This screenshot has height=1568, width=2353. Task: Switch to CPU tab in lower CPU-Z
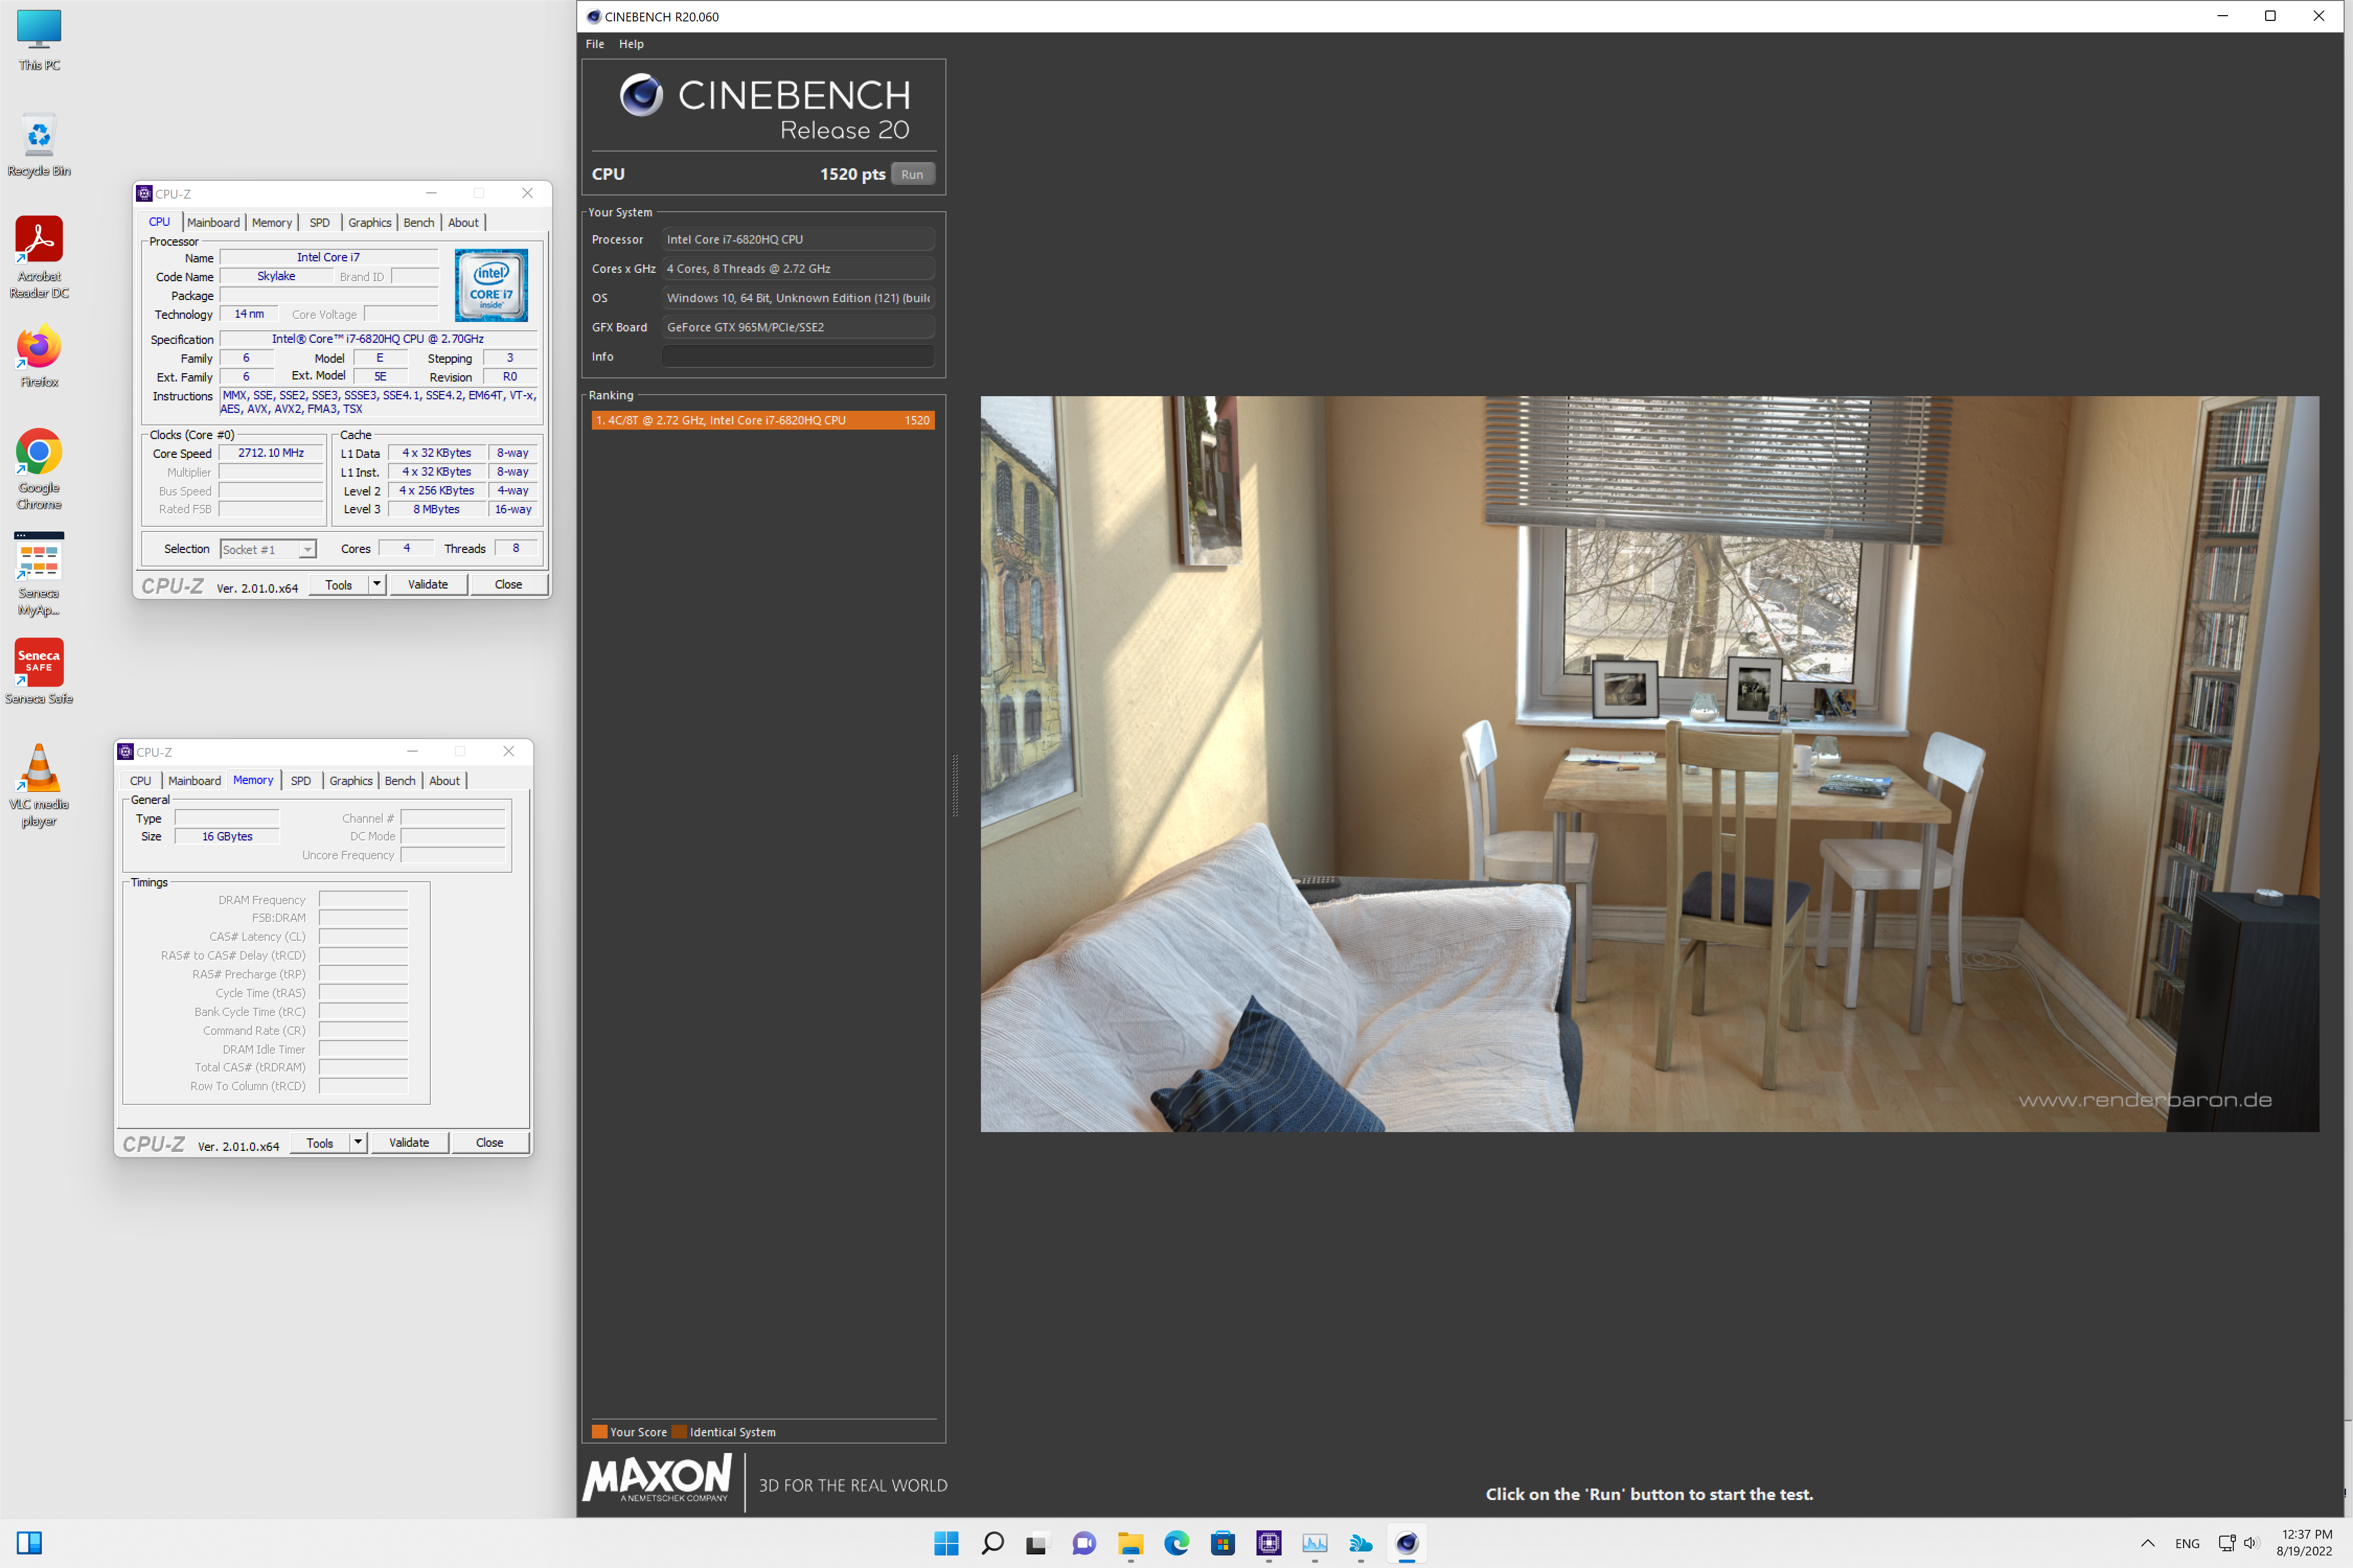click(140, 780)
